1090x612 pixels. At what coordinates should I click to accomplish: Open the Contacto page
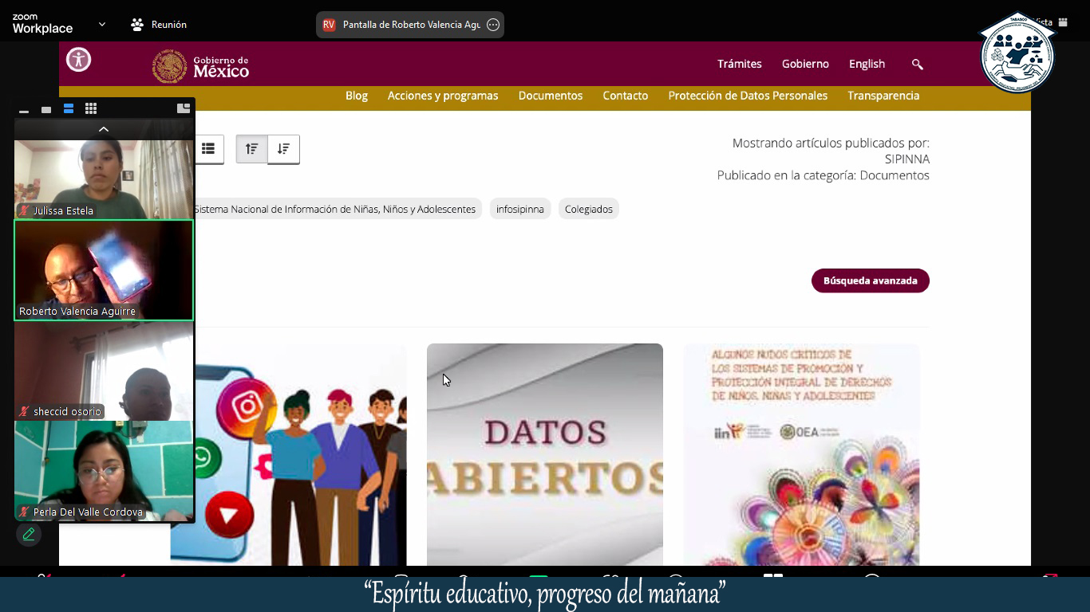(x=626, y=96)
